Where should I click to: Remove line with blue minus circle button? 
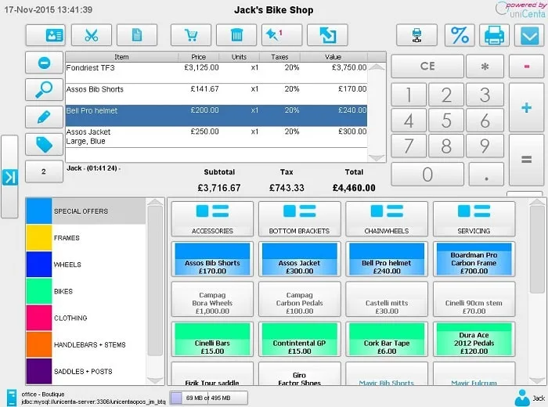point(45,63)
